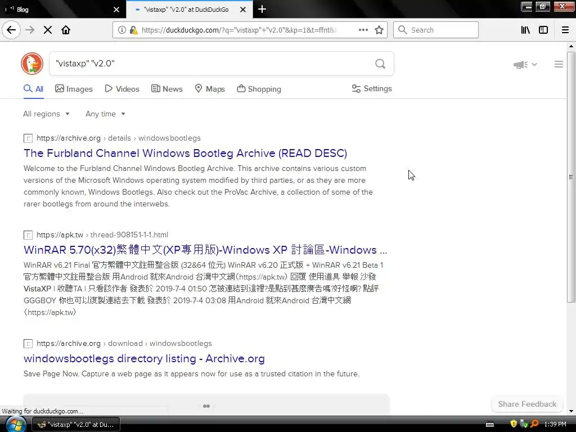The width and height of the screenshot is (576, 432).
Task: Click the magnifier tray icon
Action: pos(534,424)
